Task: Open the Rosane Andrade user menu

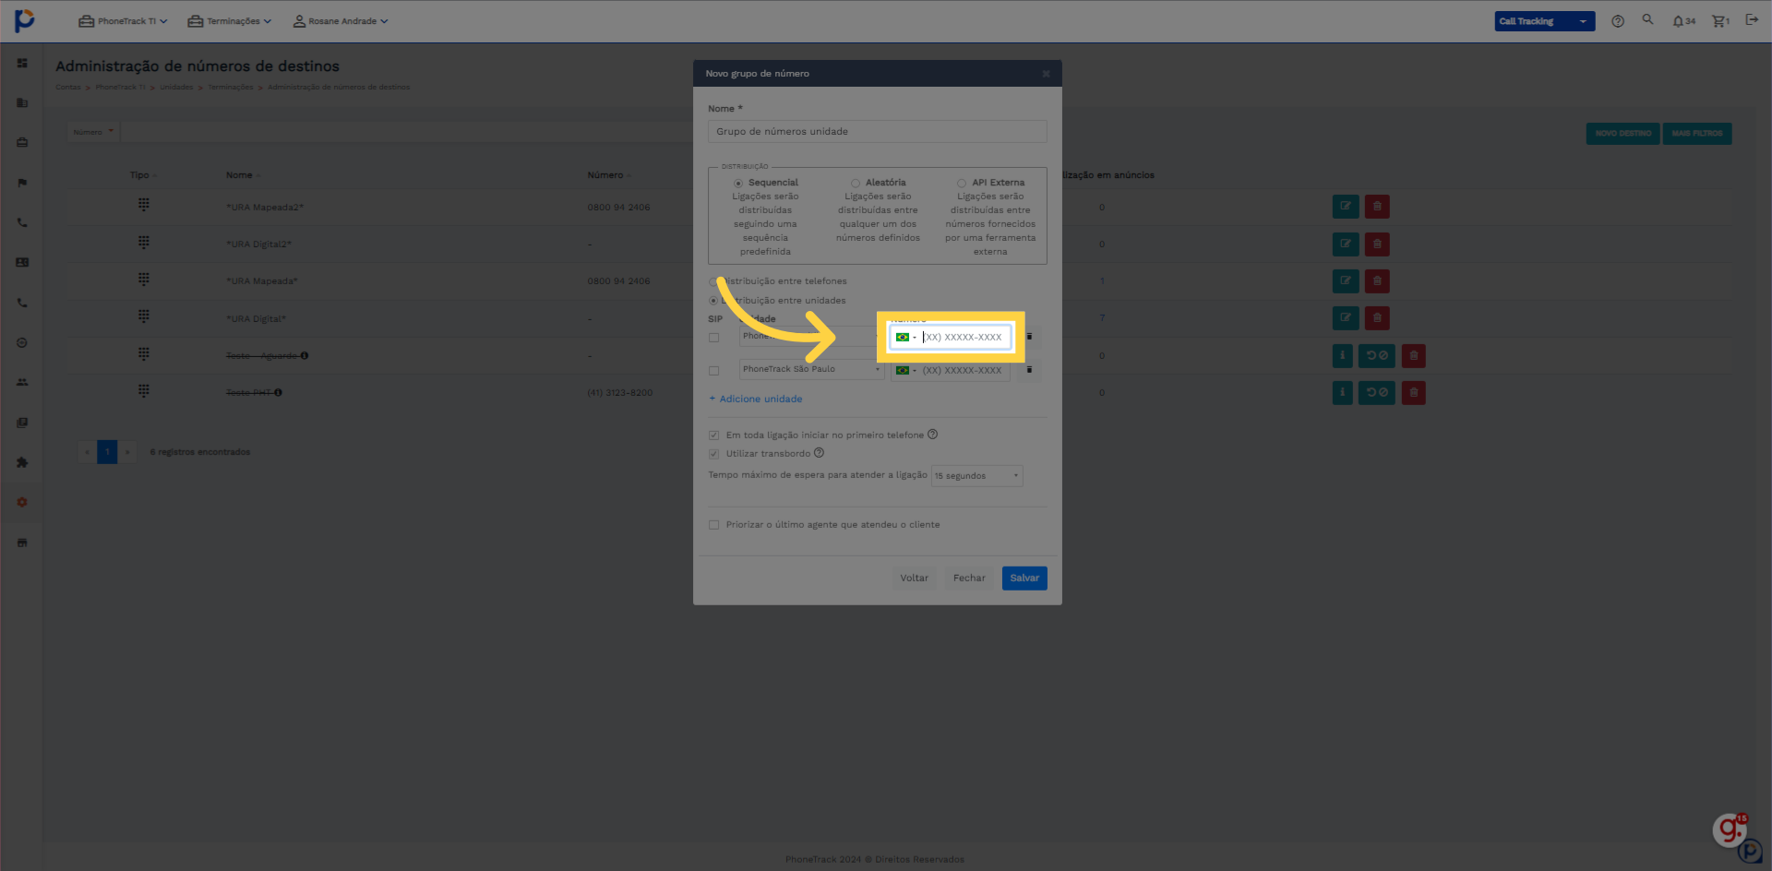Action: [x=341, y=21]
